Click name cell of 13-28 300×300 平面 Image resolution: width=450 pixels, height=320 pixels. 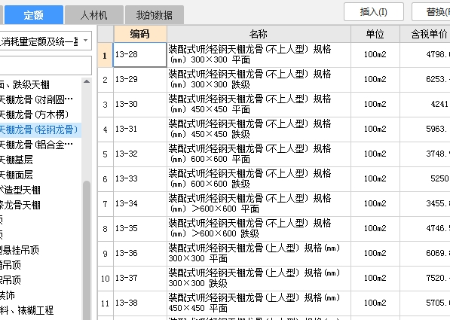pyautogui.click(x=259, y=55)
